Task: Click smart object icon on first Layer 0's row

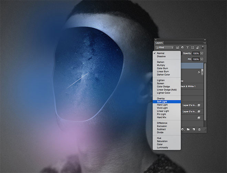Action: [199, 105]
